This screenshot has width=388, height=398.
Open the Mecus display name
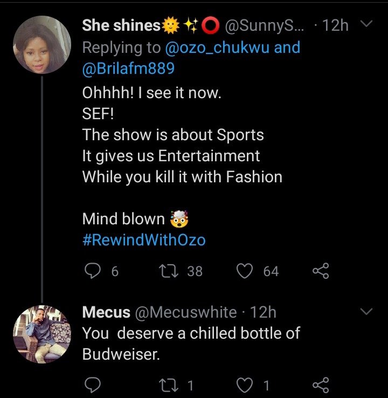pos(106,312)
